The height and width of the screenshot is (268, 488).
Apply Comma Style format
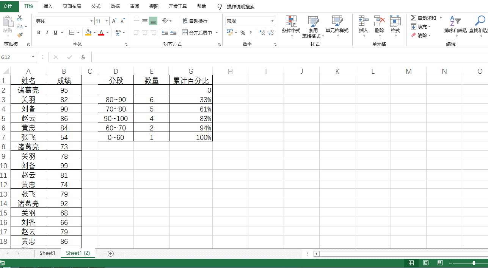[251, 33]
